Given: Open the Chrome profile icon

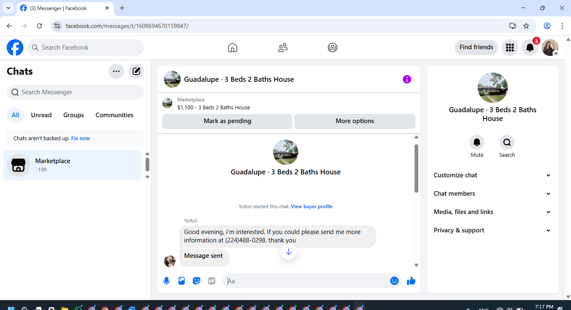Looking at the screenshot, I should tap(547, 26).
